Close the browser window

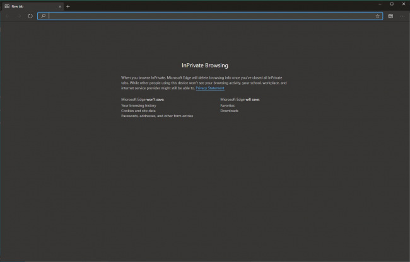(x=404, y=4)
